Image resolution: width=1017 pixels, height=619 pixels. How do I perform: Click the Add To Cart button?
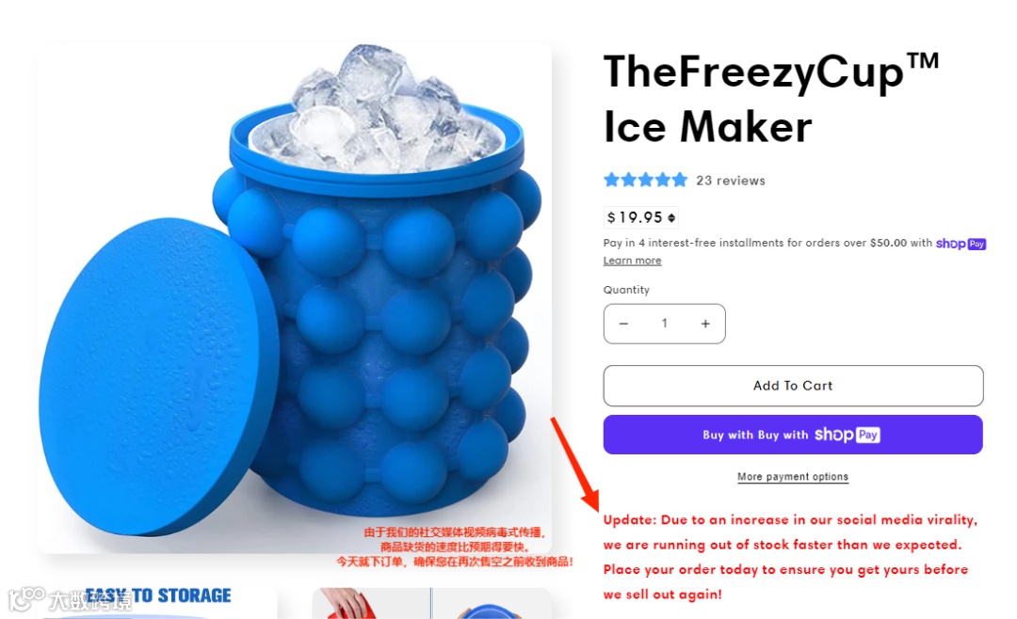click(793, 386)
